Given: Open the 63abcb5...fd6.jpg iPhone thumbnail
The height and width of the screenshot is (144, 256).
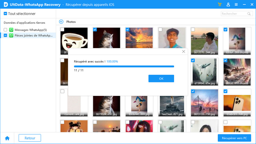Looking at the screenshot, I should (x=237, y=103).
